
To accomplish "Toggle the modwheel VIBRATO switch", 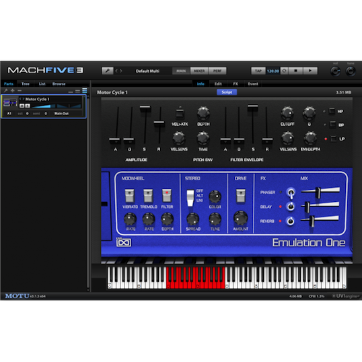I will coord(129,196).
